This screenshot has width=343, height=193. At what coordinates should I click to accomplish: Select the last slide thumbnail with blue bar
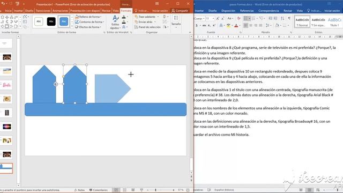[x=6, y=168]
